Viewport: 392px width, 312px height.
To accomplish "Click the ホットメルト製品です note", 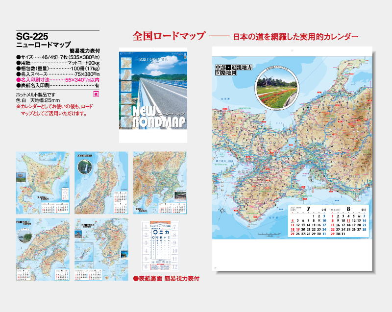I will (x=35, y=95).
